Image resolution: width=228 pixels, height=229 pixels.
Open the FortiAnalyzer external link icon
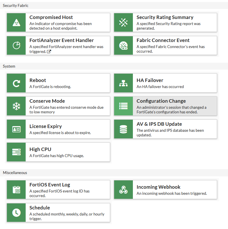point(49,51)
